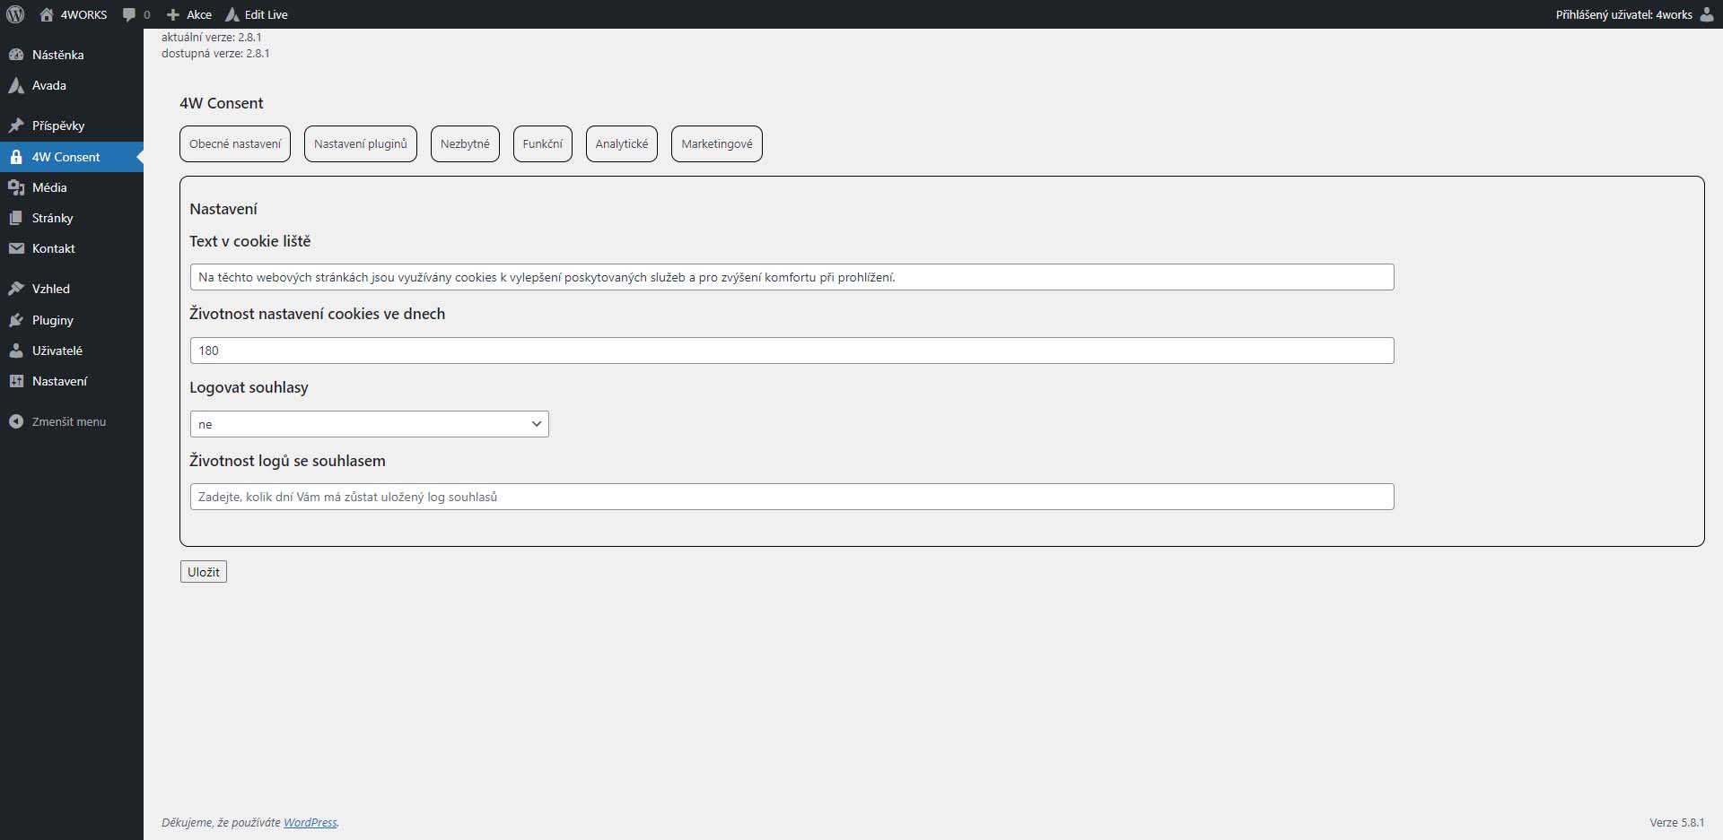1723x840 pixels.
Task: Click the Vzhled brush icon
Action: click(15, 289)
